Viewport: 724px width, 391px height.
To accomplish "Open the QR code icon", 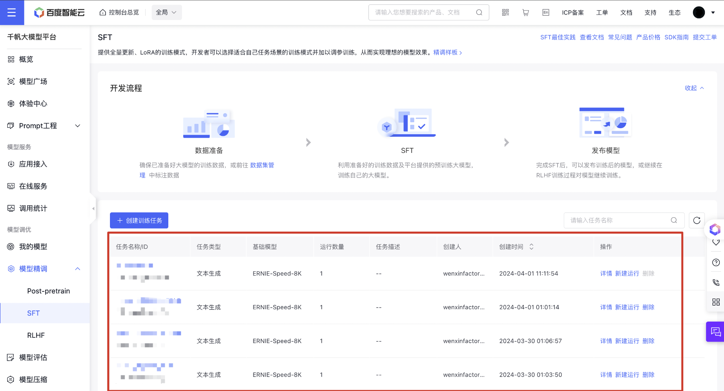I will [x=505, y=12].
